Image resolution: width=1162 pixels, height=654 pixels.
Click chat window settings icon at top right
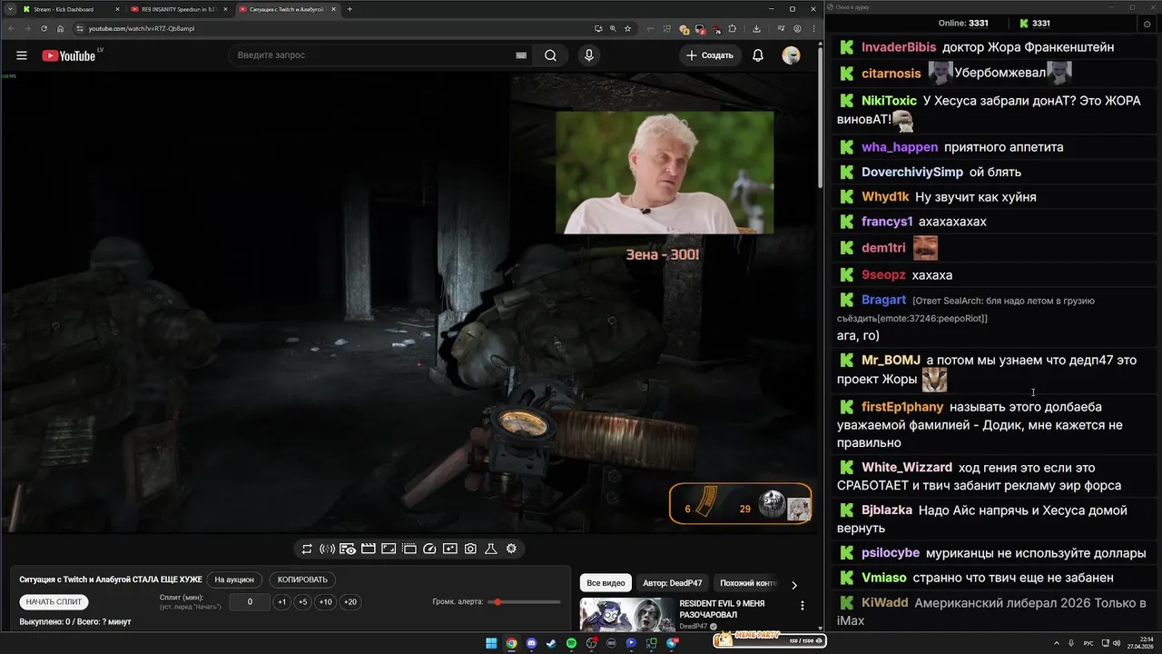click(1147, 24)
